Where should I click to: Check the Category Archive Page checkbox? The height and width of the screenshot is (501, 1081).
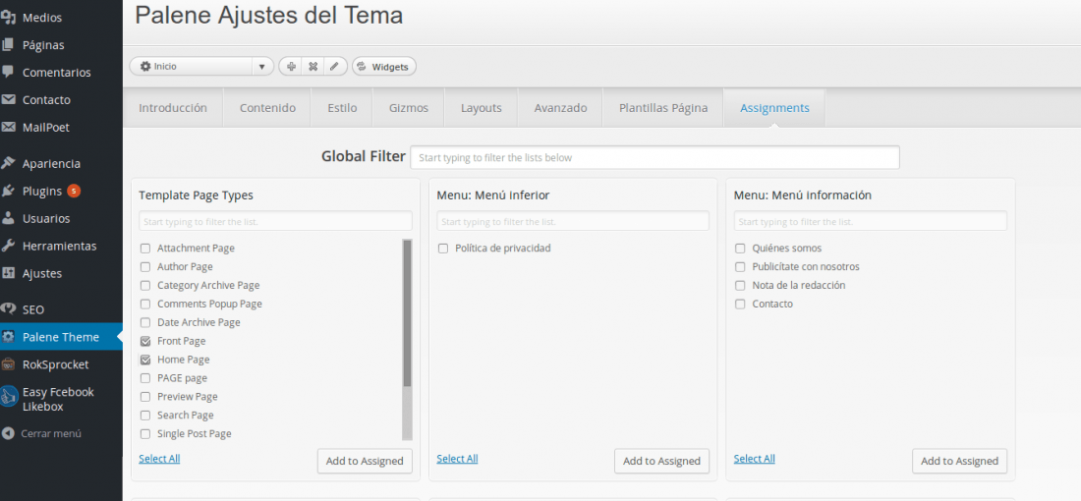(145, 285)
